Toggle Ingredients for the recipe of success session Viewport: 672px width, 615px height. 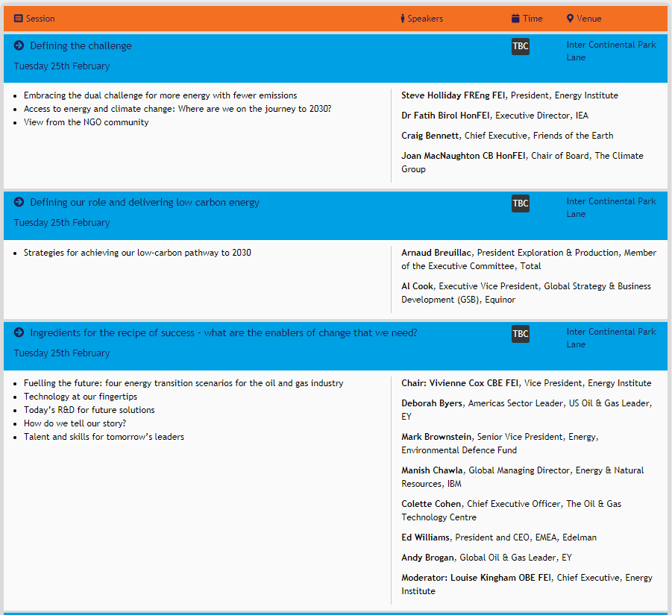[x=224, y=333]
